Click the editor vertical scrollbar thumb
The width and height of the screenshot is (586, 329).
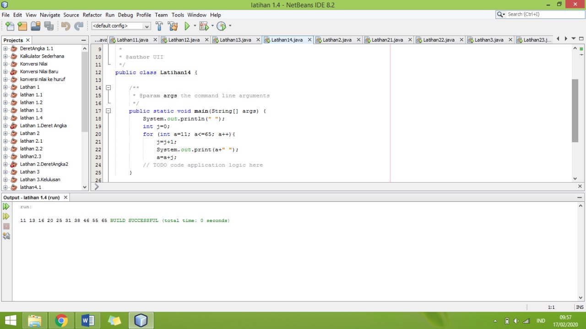(575, 111)
